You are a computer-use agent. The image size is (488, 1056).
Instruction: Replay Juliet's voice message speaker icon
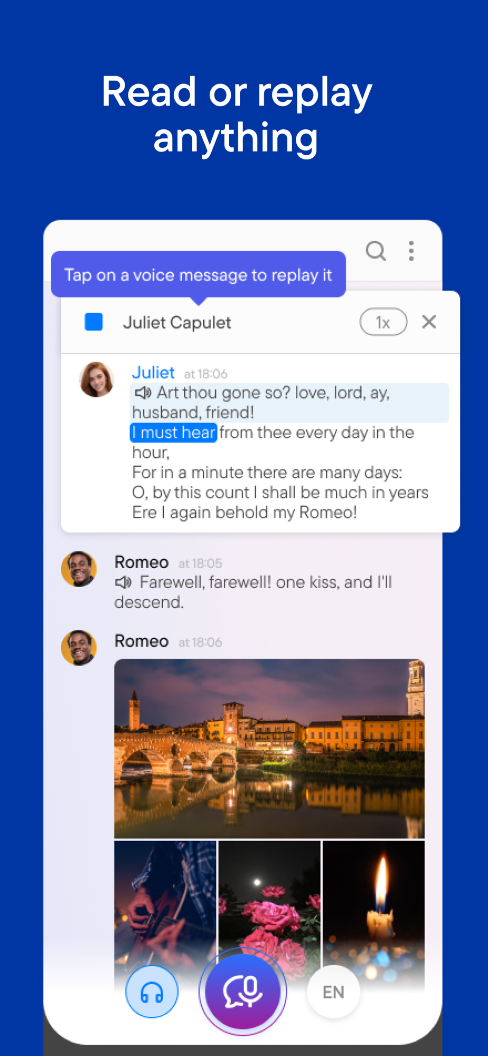pos(143,393)
